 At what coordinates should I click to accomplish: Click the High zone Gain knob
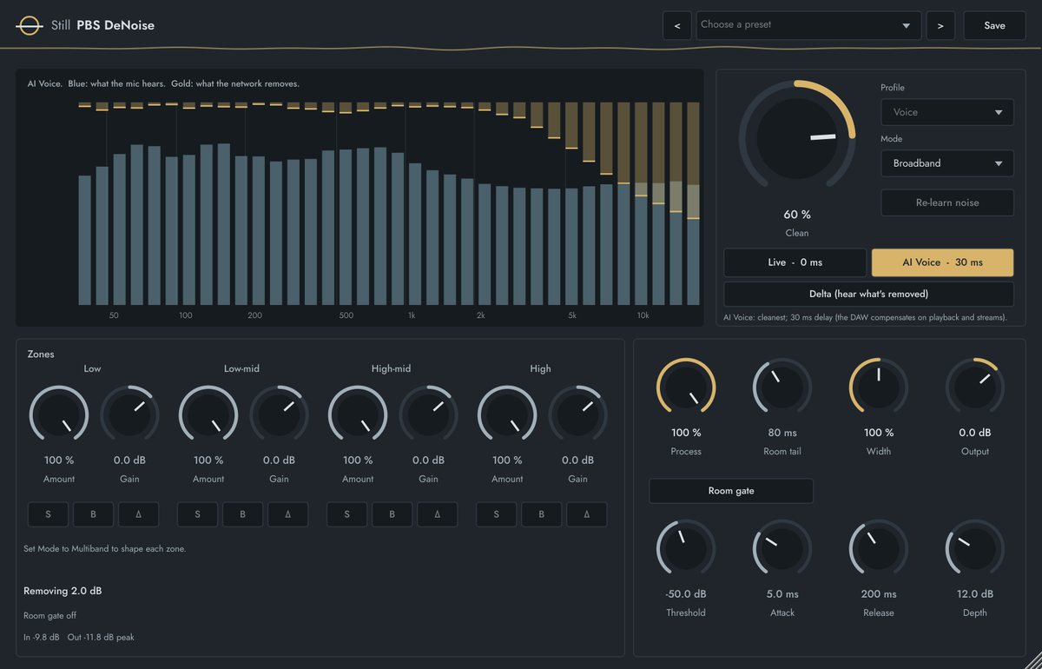[577, 415]
